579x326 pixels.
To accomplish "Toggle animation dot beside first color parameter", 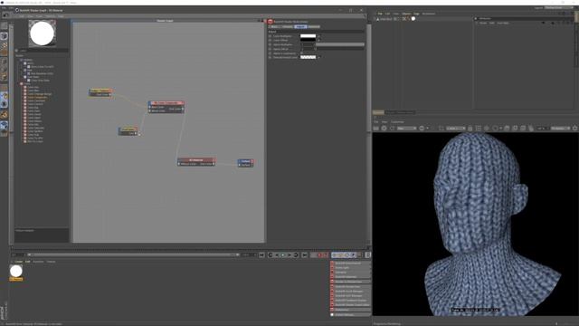I will point(270,36).
